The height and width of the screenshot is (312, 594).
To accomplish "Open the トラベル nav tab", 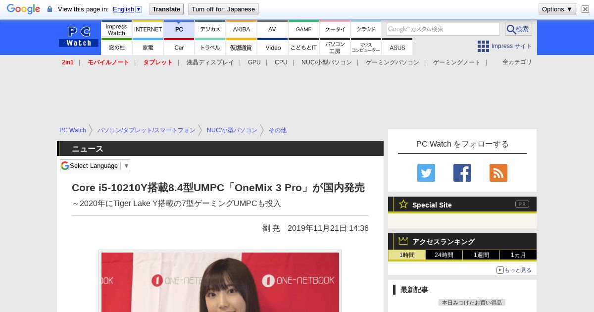I will click(x=210, y=47).
